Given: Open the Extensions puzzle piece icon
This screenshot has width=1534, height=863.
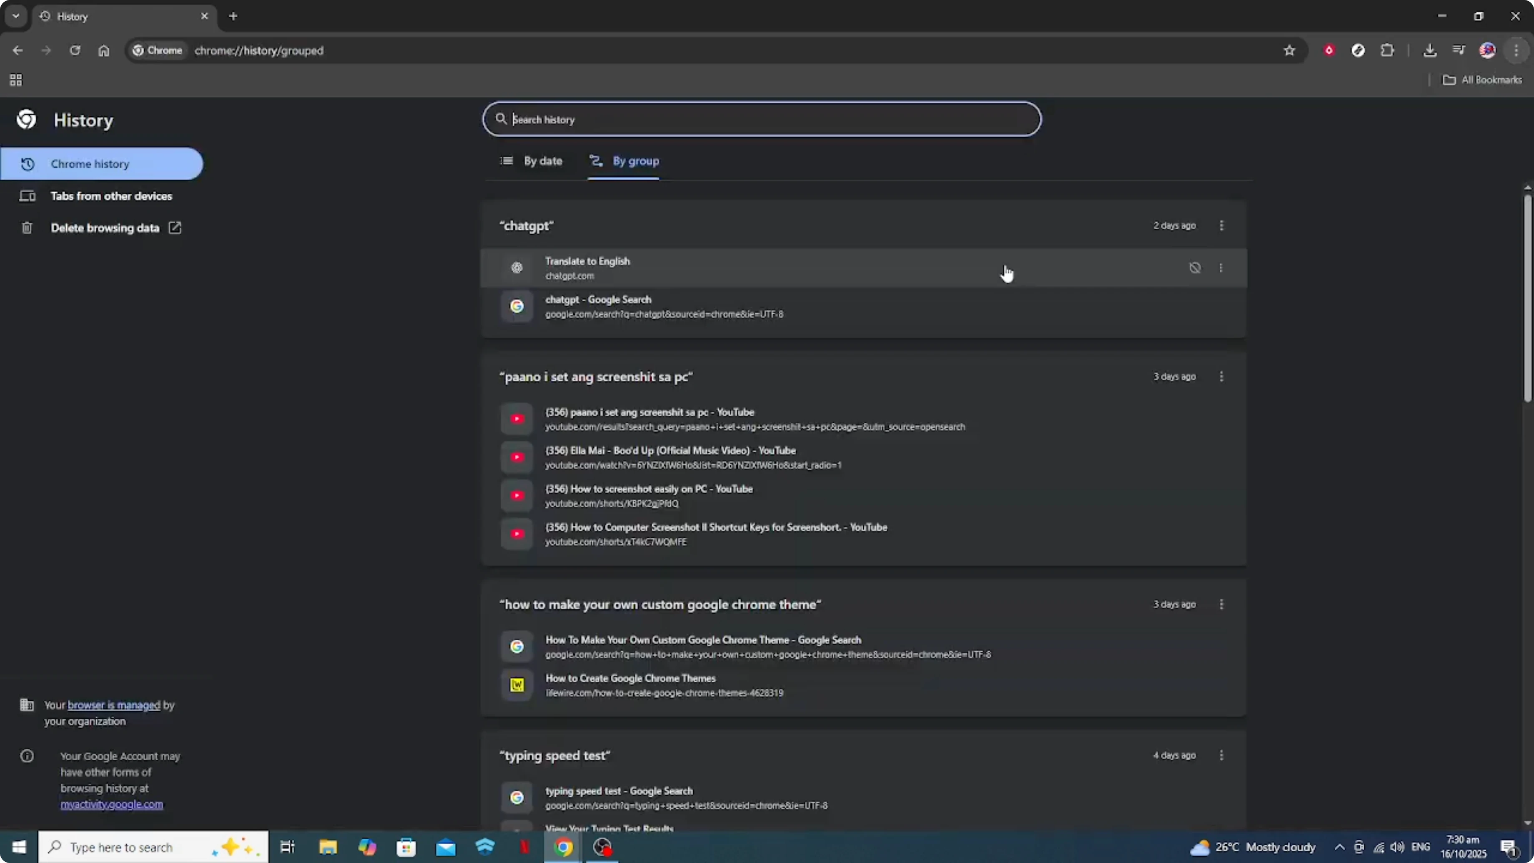Looking at the screenshot, I should click(1388, 50).
